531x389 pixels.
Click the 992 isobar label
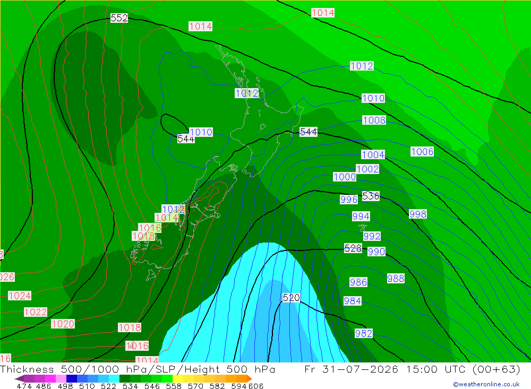(372, 236)
